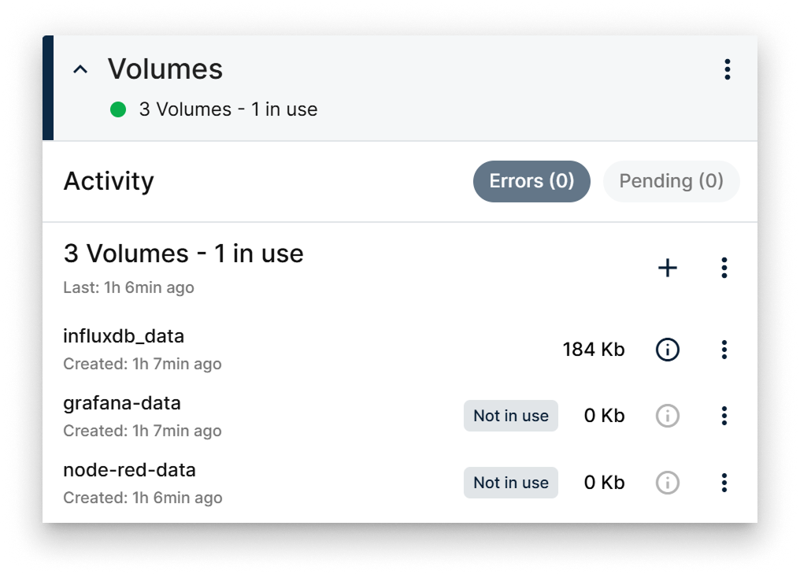The image size is (800, 574).
Task: Click the 184 Kb size value
Action: 593,349
